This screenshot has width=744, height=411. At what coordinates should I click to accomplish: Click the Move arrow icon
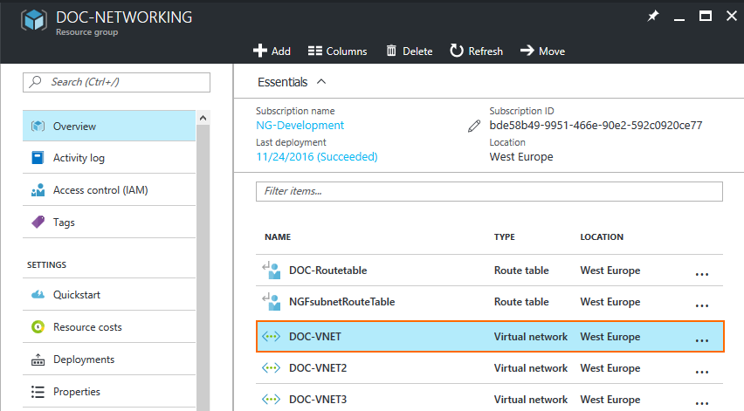click(x=527, y=51)
